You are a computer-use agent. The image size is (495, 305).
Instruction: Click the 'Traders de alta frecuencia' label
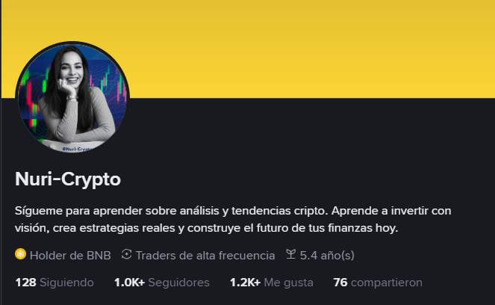coord(205,256)
